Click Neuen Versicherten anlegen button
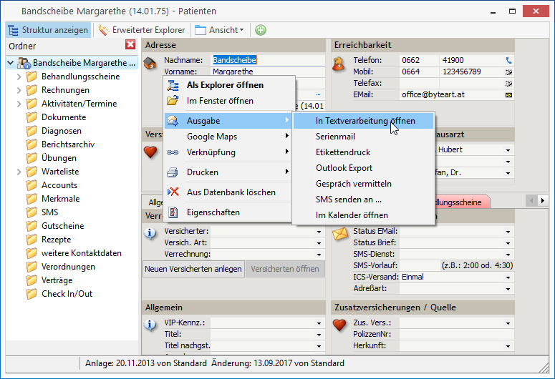 point(193,269)
